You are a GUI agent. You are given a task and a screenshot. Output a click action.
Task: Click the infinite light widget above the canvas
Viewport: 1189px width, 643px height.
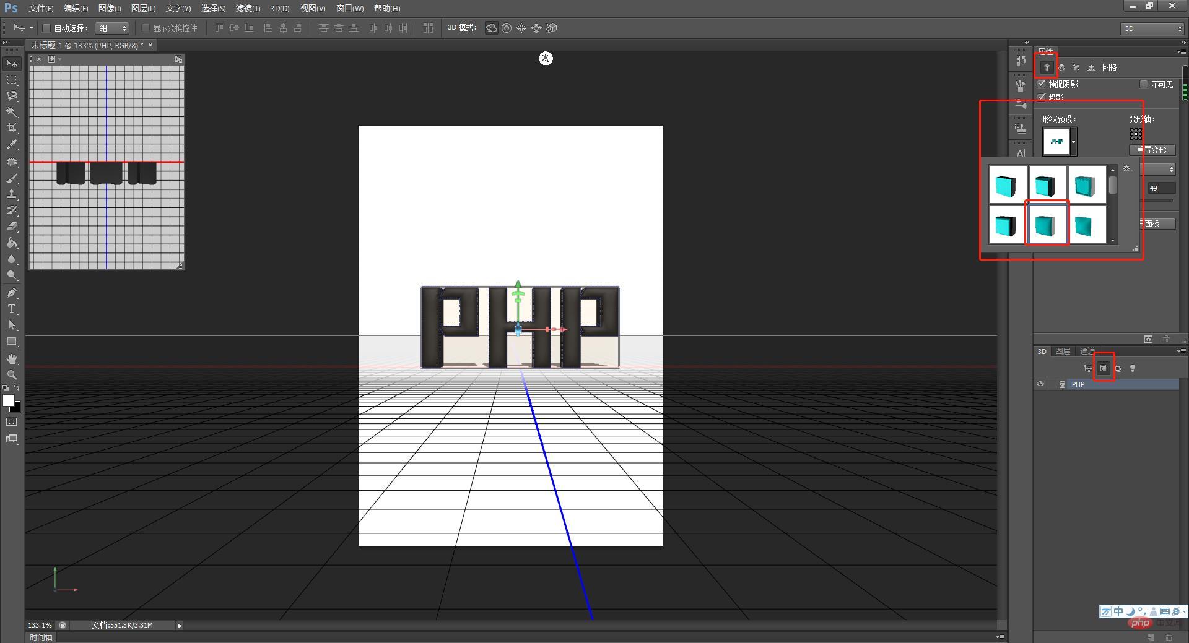click(546, 59)
